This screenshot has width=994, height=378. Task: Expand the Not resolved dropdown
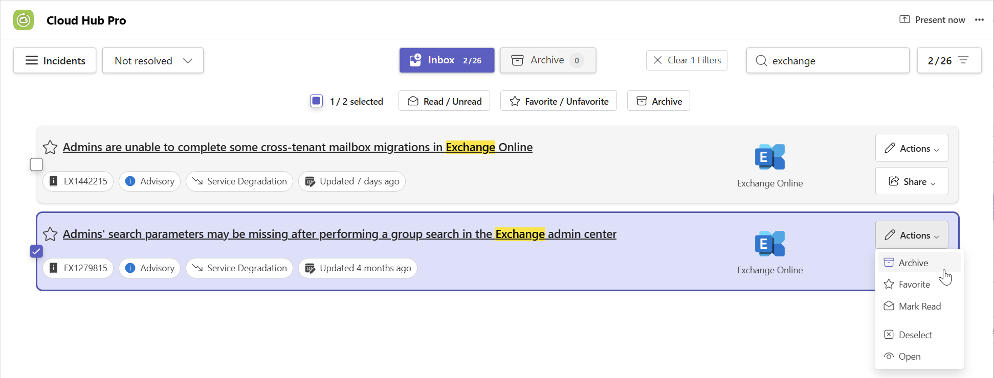tap(153, 60)
